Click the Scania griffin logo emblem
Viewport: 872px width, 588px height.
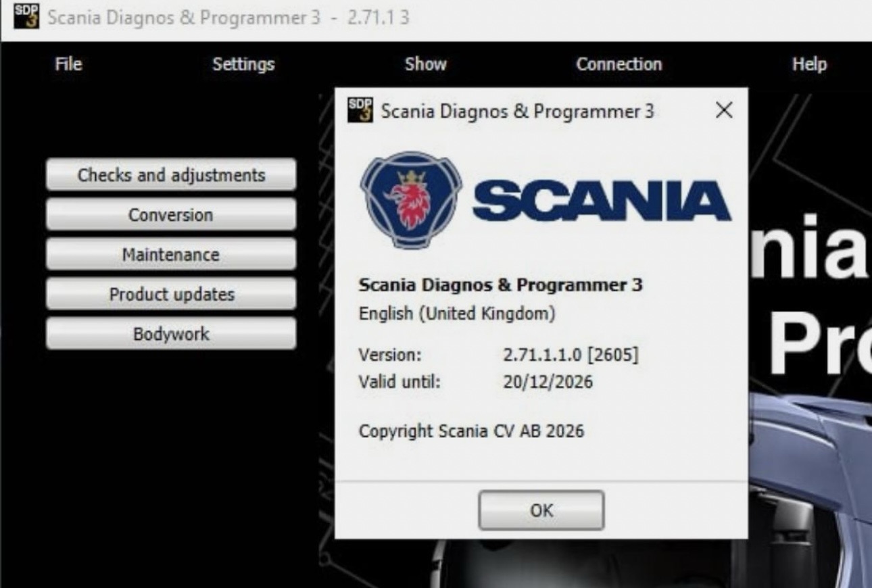click(x=411, y=200)
